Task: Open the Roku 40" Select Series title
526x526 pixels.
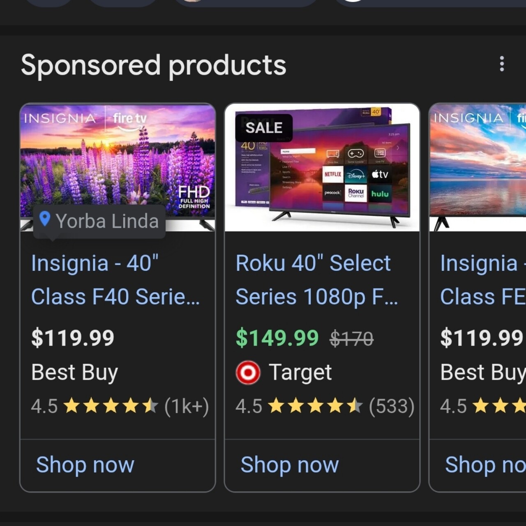Action: (316, 280)
